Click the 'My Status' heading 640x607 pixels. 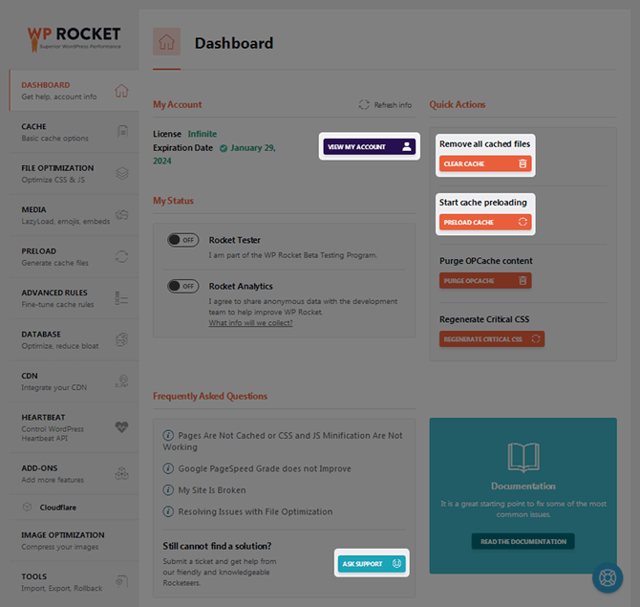(x=173, y=201)
